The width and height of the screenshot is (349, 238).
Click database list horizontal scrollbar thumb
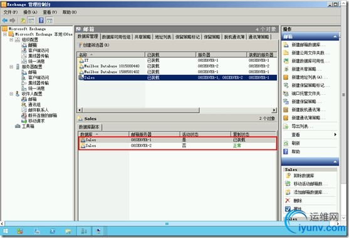(141, 110)
